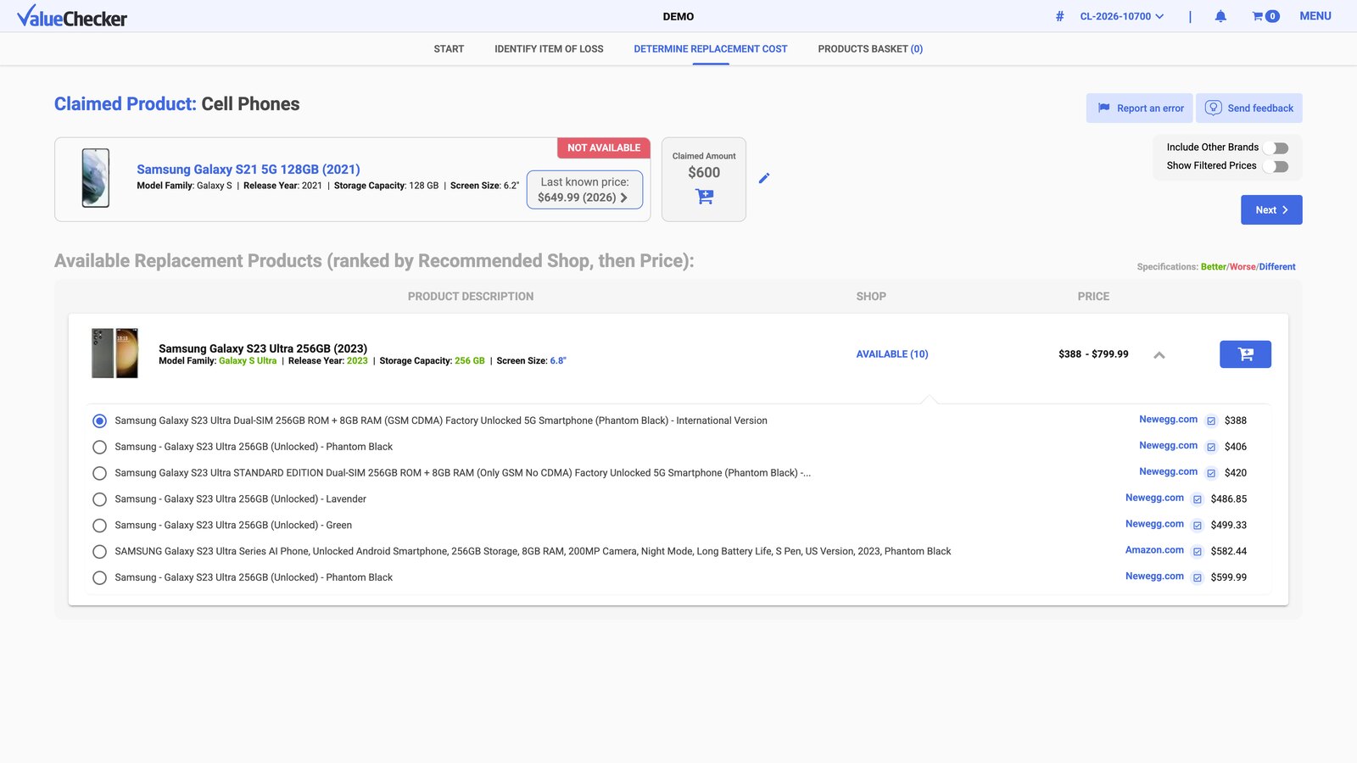
Task: Select the Amazon.com $582.44 offer radio
Action: (99, 552)
